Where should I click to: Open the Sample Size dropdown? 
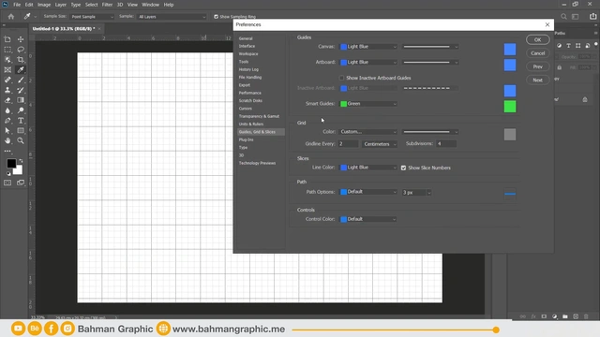[x=92, y=17]
